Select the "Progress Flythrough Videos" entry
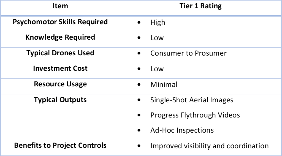 [x=194, y=115]
